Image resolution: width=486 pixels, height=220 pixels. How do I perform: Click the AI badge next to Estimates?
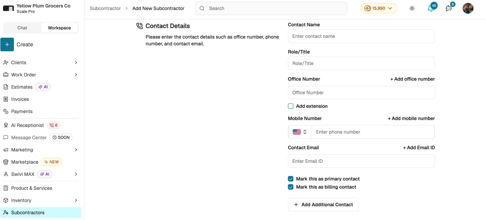43,87
